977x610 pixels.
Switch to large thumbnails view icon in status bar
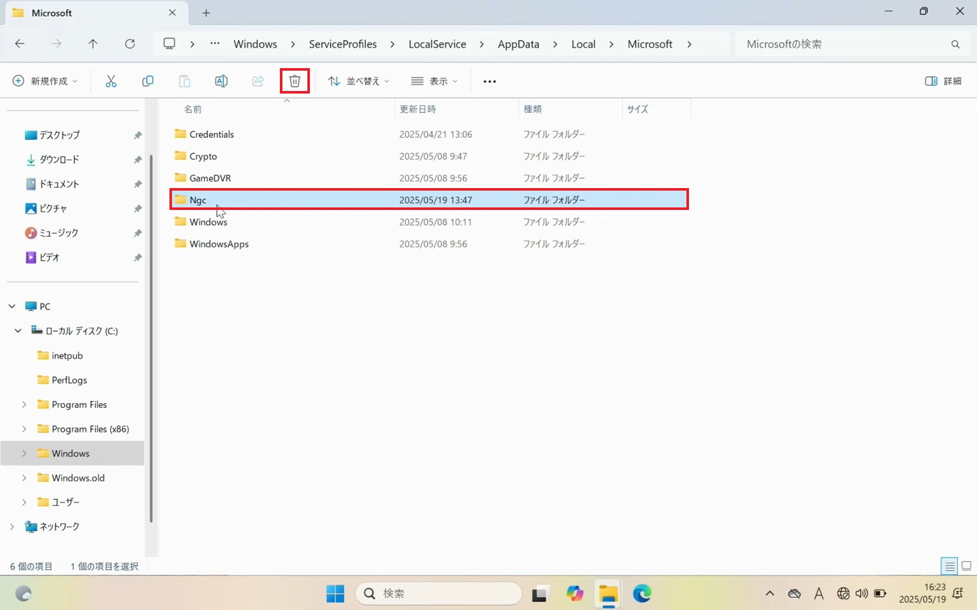coord(966,566)
